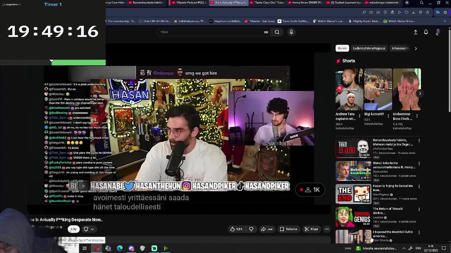
Task: Open Undercover Boss Finds short thumbnail
Action: click(407, 90)
